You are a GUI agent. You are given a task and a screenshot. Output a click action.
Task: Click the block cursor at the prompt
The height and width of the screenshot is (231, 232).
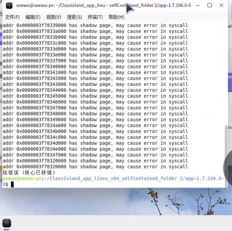pyautogui.click(x=12, y=184)
